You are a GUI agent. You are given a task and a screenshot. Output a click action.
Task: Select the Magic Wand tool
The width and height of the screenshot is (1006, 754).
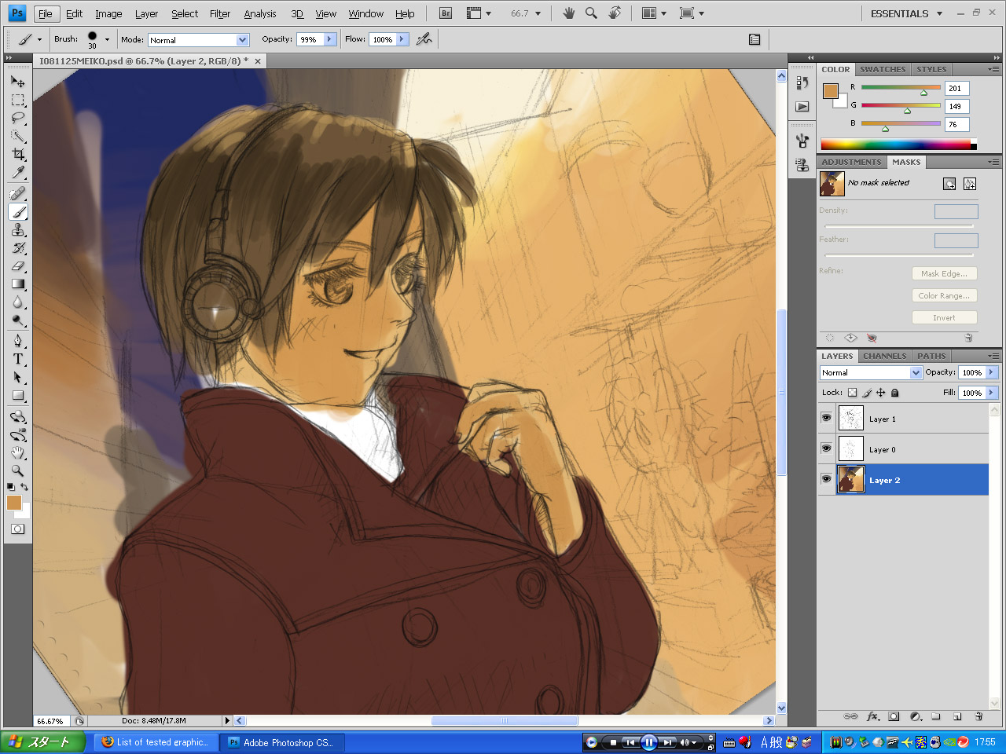coord(17,136)
